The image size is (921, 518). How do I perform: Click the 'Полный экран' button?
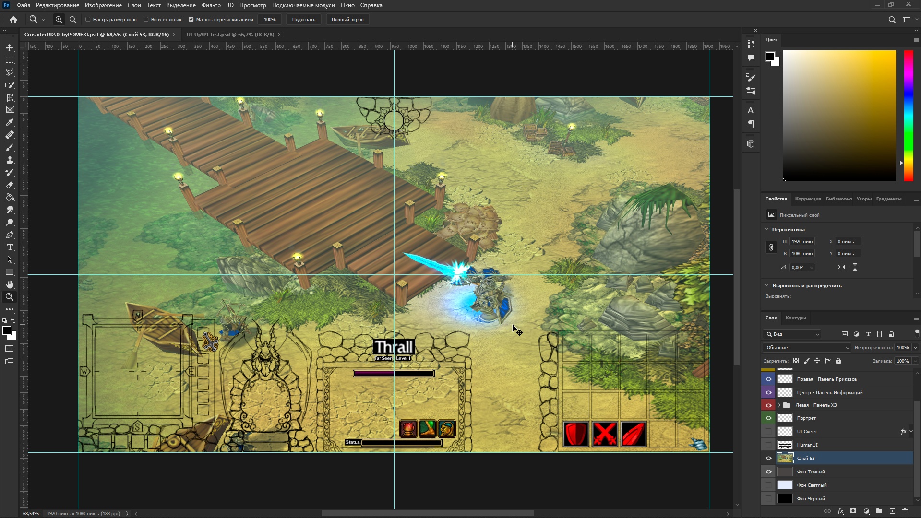[x=347, y=20]
